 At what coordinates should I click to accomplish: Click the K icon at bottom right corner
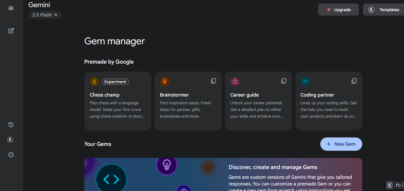(x=390, y=185)
